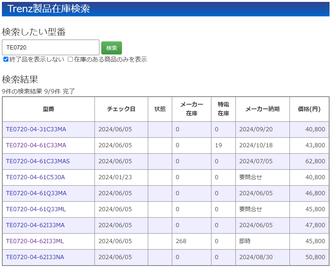Viewport: 336px width, 269px height.
Task: Open the TE0720-04-62I33ML product link
Action: tap(35, 241)
